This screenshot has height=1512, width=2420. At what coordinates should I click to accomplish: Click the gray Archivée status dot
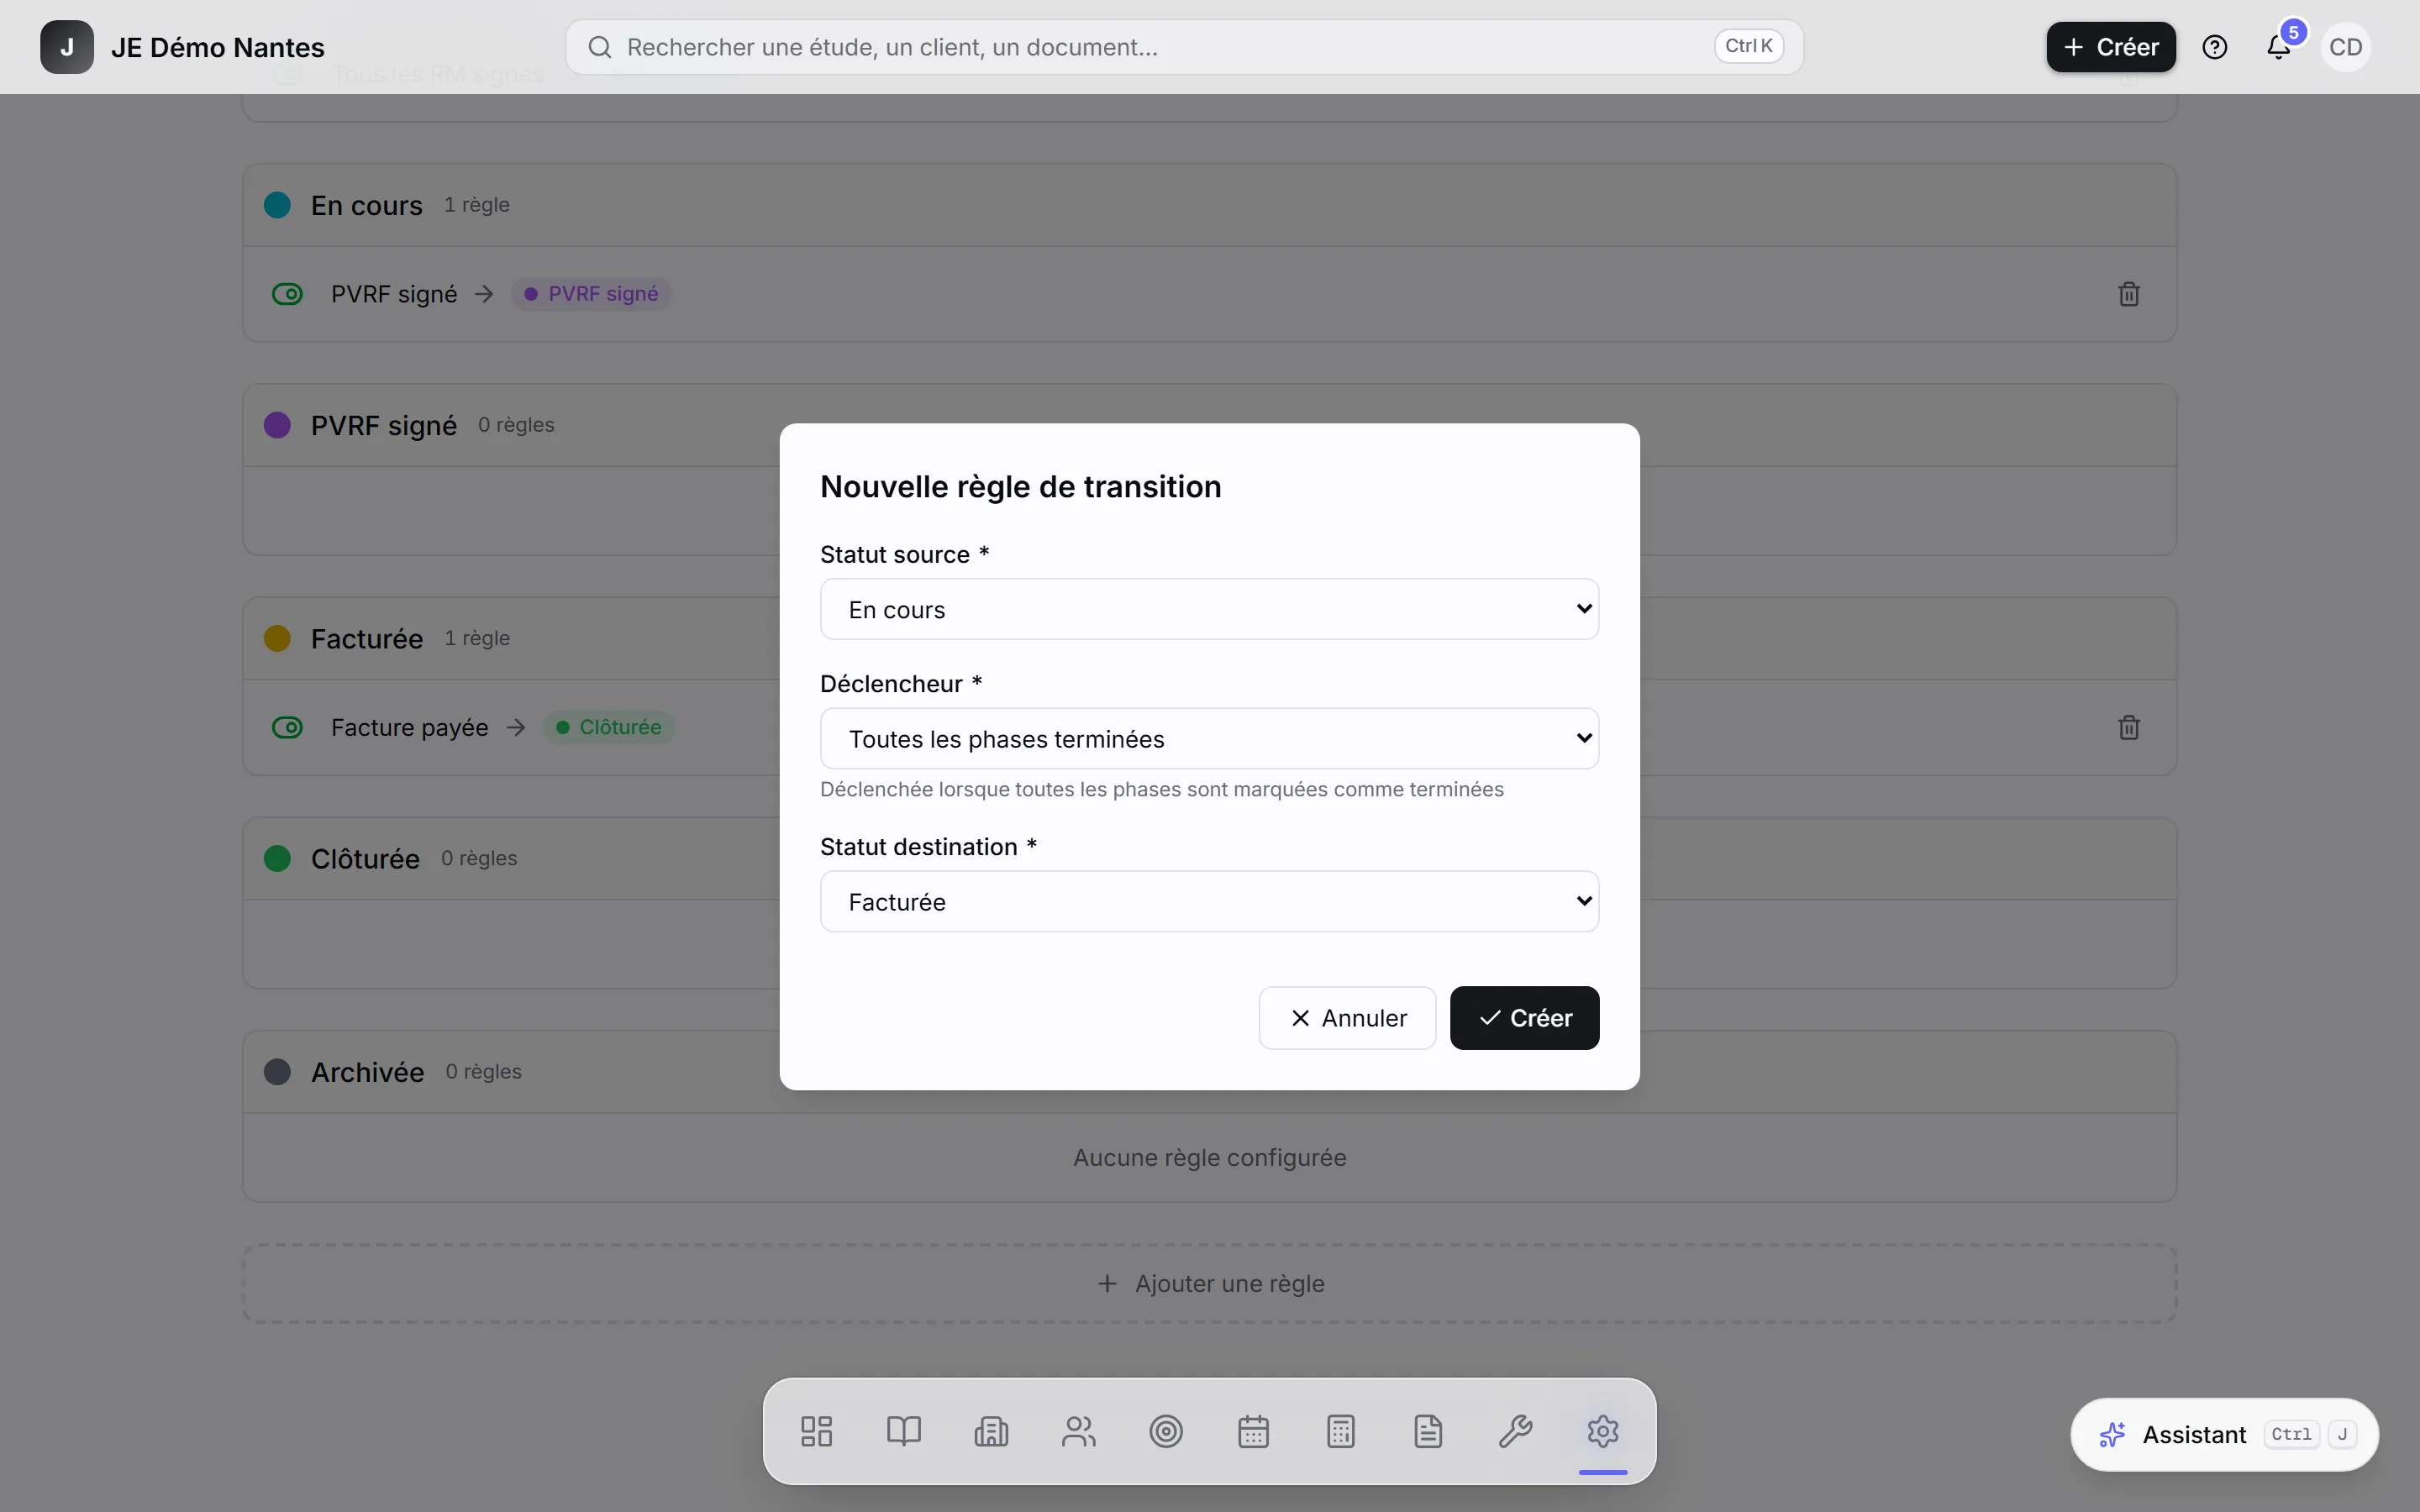pos(277,1072)
